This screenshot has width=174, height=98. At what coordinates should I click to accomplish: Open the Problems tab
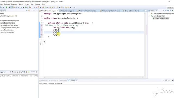(x=43, y=81)
